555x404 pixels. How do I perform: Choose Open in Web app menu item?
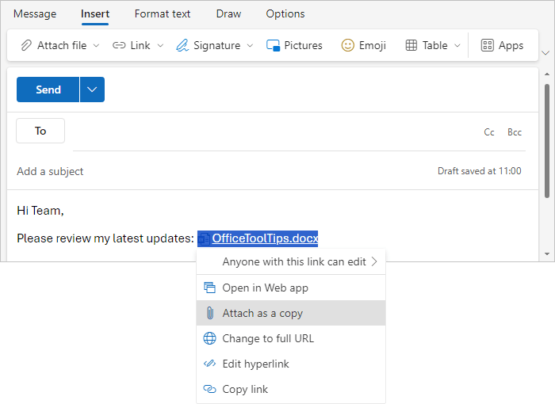point(291,288)
